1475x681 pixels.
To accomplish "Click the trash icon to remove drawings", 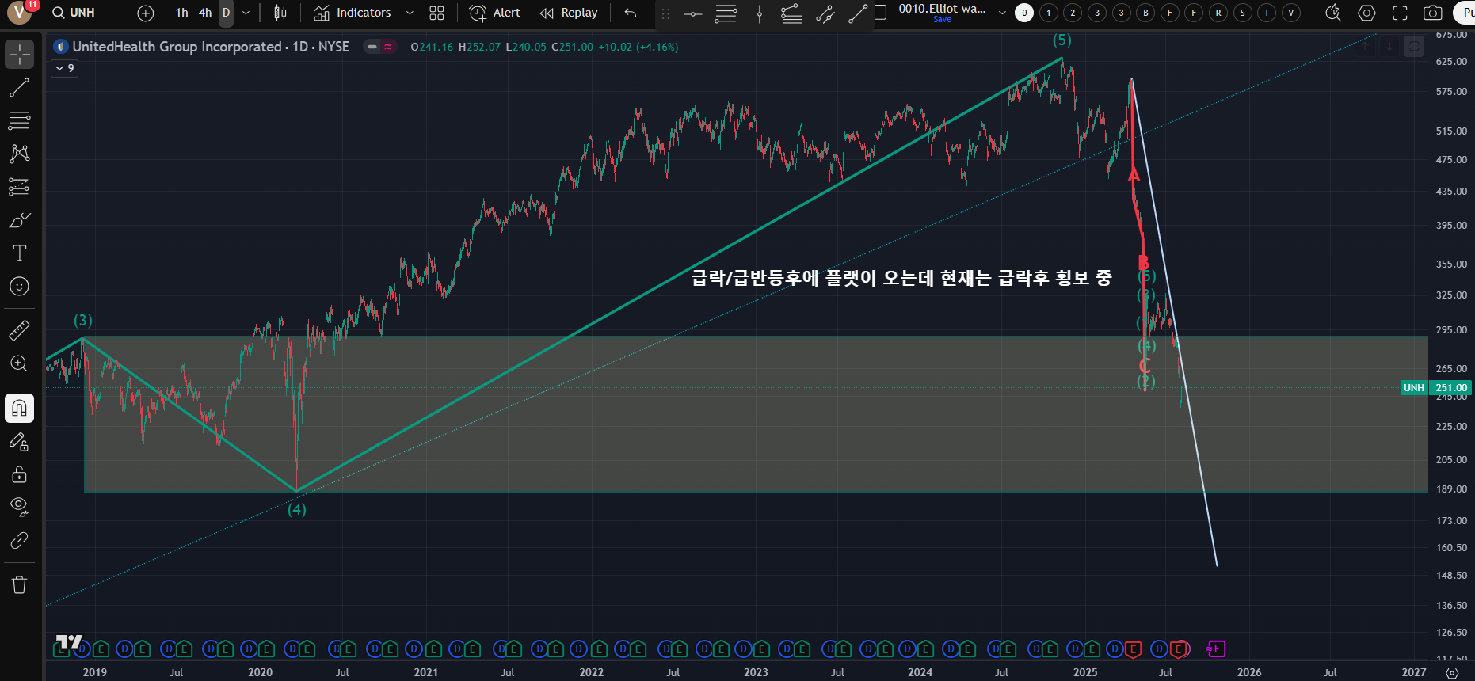I will tap(19, 585).
